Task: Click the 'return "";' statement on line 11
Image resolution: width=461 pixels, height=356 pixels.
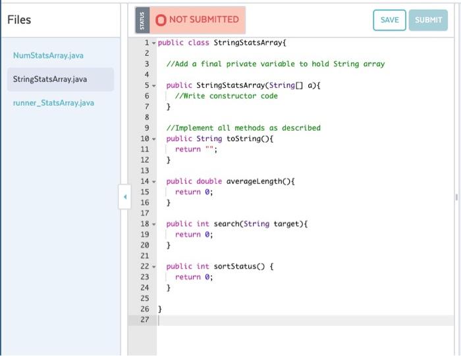Action: tap(196, 149)
